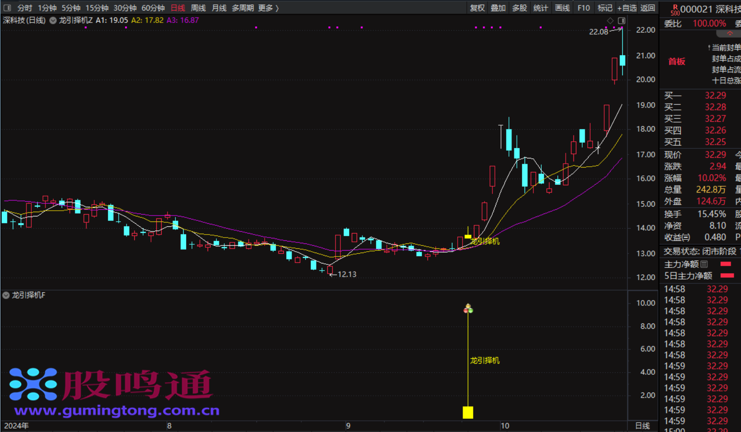The height and width of the screenshot is (432, 741).
Task: Add stock via +自选 button
Action: pos(627,8)
